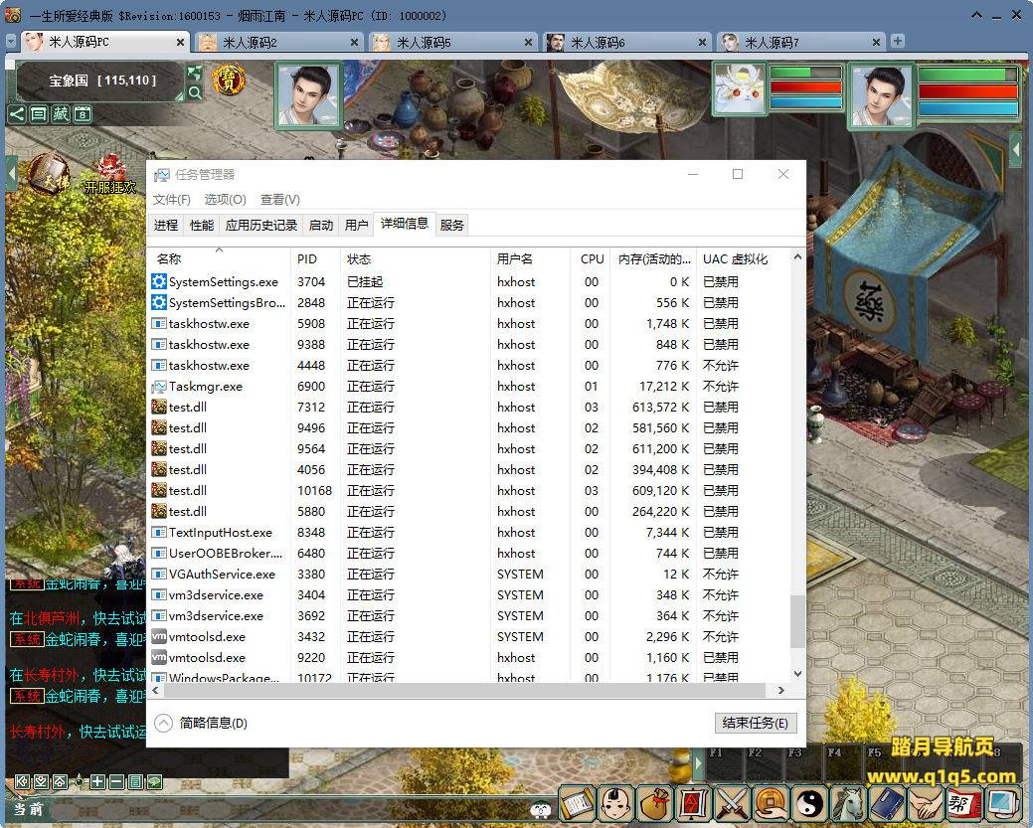Add a new tab with plus button
This screenshot has width=1033, height=828.
click(x=898, y=42)
